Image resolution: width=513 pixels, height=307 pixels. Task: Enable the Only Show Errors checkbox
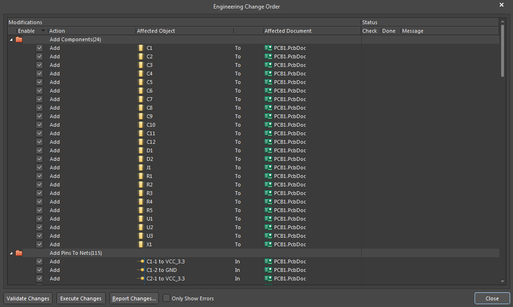tap(166, 298)
